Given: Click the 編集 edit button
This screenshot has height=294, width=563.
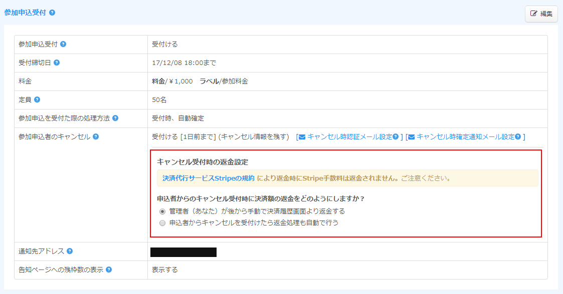Looking at the screenshot, I should point(541,14).
